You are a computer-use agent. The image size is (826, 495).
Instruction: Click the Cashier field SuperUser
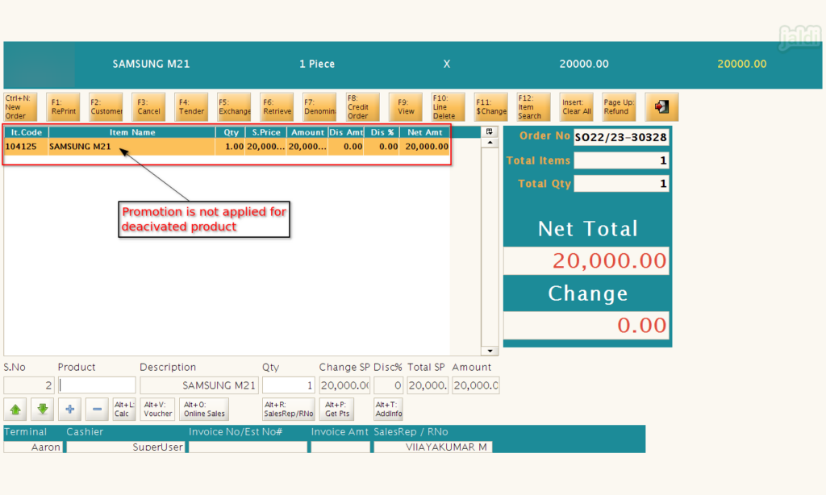tap(125, 447)
